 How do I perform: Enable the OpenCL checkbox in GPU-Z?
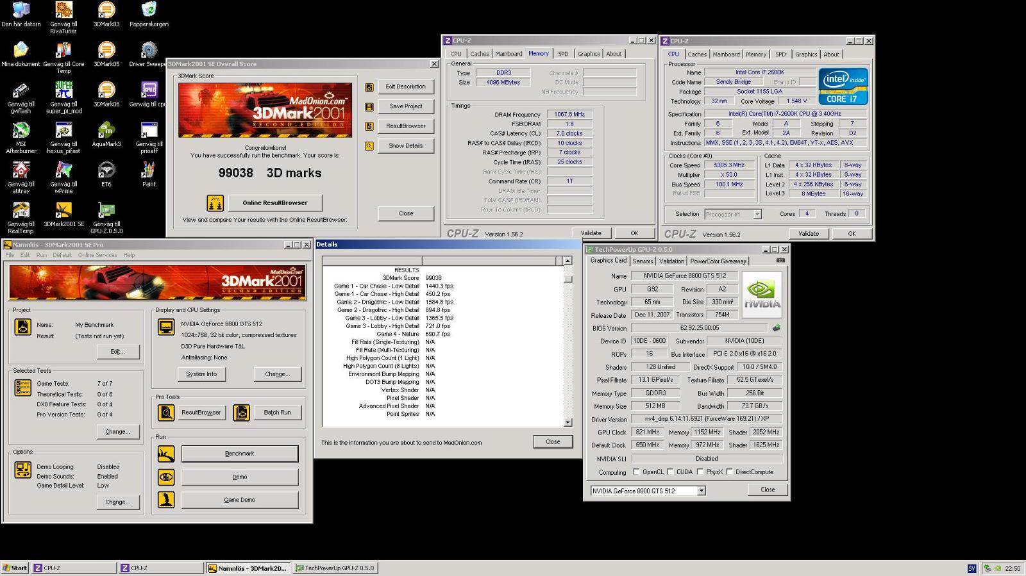click(636, 472)
